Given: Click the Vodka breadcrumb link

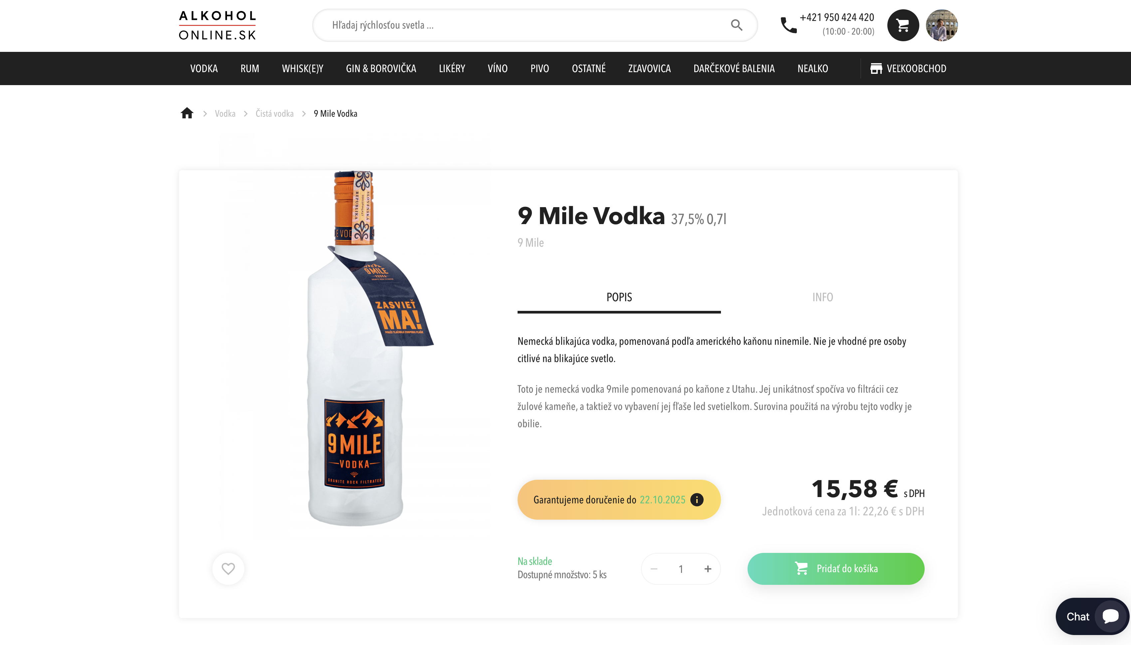Looking at the screenshot, I should pyautogui.click(x=224, y=113).
